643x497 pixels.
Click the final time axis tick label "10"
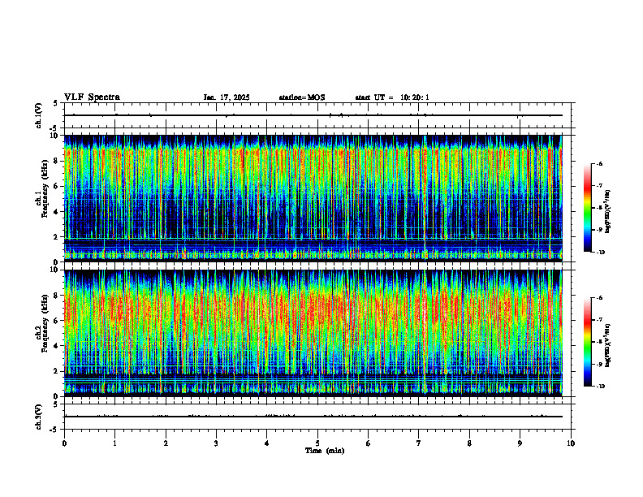tap(571, 443)
